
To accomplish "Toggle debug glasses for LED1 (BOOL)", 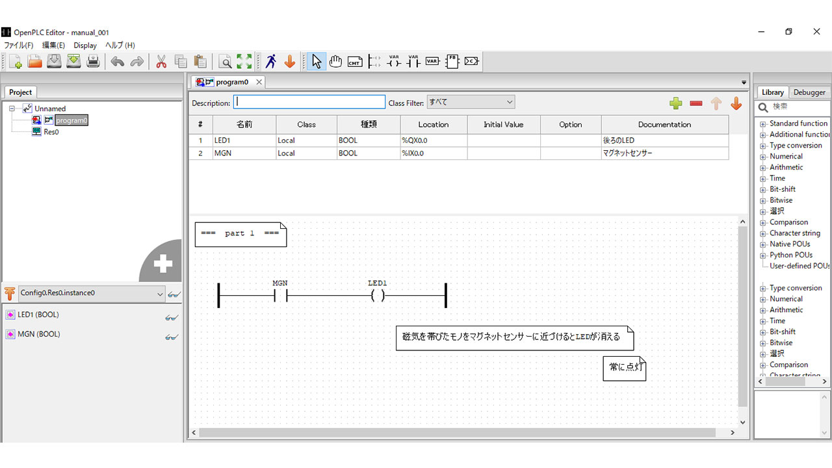I will tap(172, 317).
